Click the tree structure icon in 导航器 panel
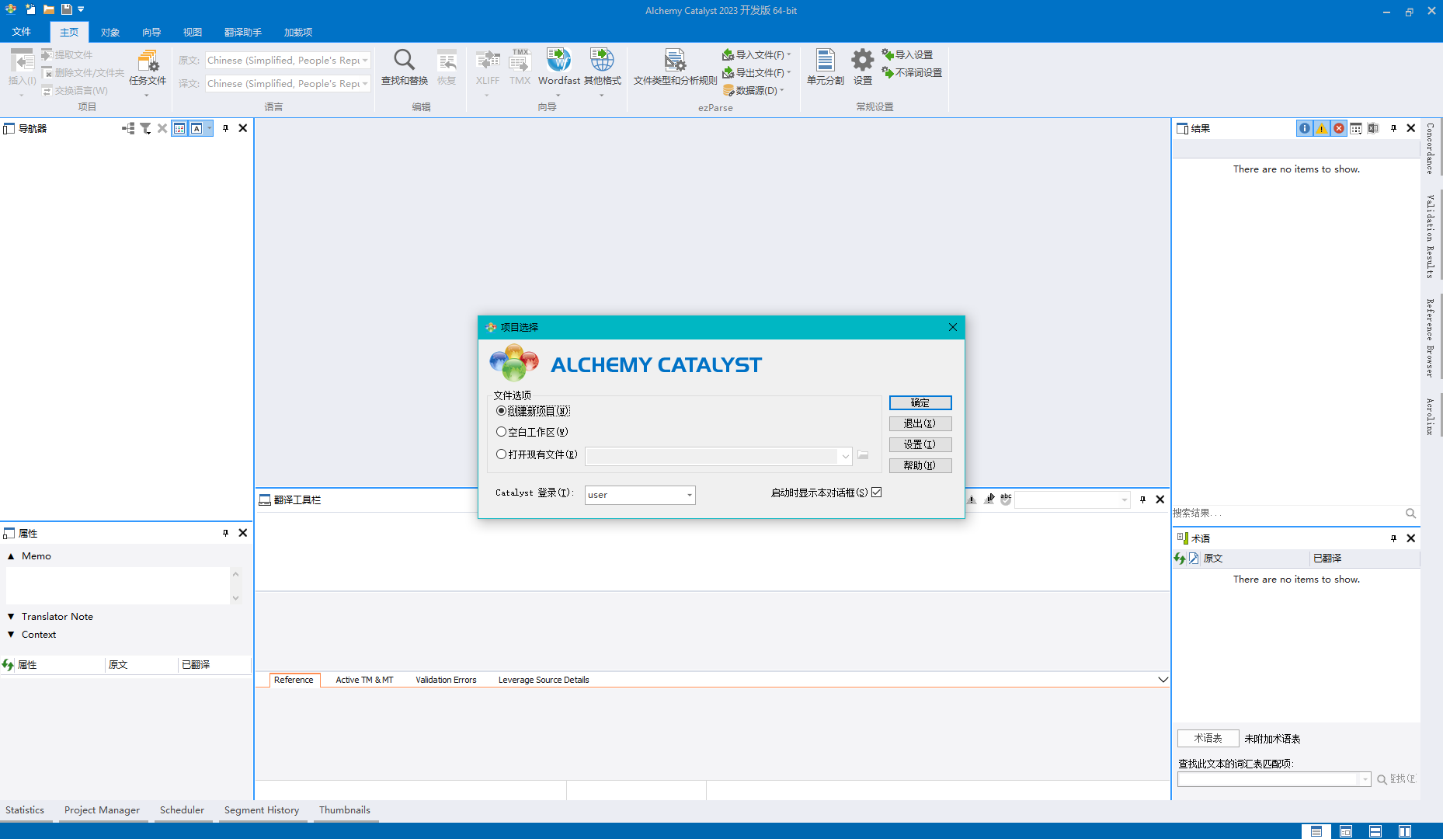 coord(128,128)
